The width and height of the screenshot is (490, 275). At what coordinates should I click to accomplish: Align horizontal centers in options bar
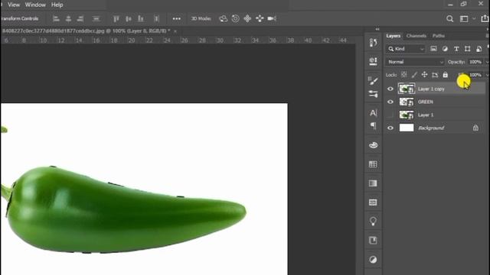coord(68,18)
